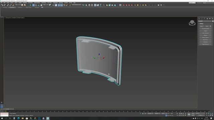Click the Mirror tool icon

pyautogui.click(x=83, y=5)
